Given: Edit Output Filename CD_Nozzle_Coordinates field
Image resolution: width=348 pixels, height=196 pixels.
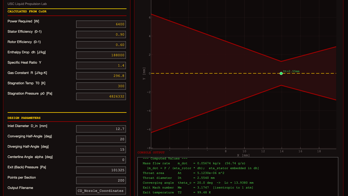Looking at the screenshot, I should click(x=101, y=191).
